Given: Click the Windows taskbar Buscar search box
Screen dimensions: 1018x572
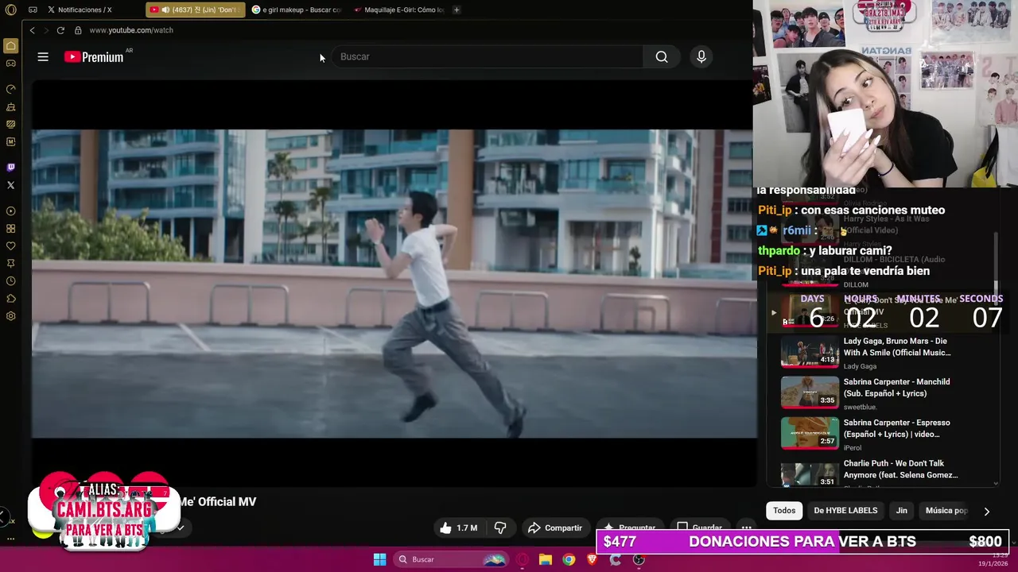Looking at the screenshot, I should click(x=450, y=559).
